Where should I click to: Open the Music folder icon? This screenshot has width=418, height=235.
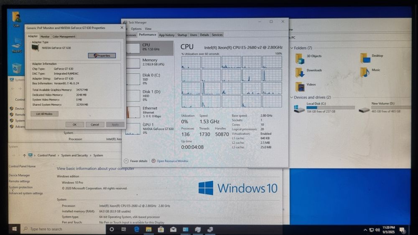365,72
